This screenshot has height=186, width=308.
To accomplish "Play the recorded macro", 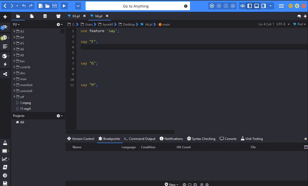I will [x=225, y=6].
